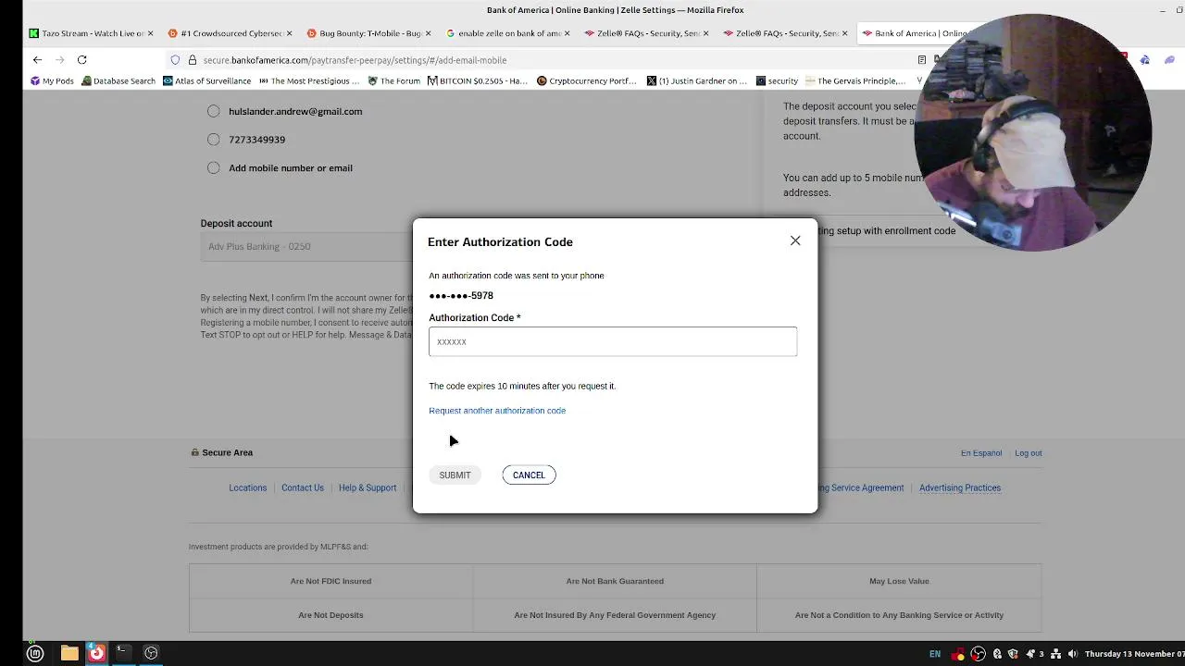Image resolution: width=1185 pixels, height=666 pixels.
Task: Open Advertising Practices footer link
Action: (x=960, y=488)
